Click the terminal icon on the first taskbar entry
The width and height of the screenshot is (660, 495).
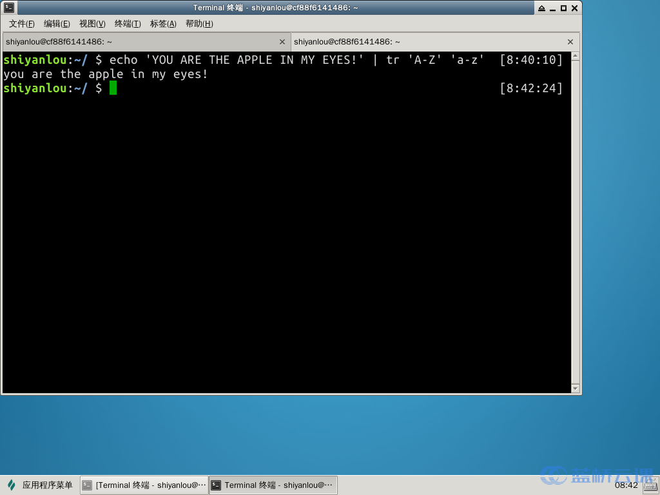click(87, 485)
